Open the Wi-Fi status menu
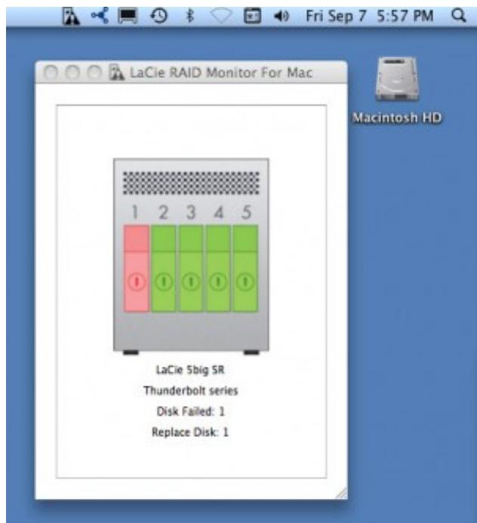The width and height of the screenshot is (477, 523). (221, 17)
